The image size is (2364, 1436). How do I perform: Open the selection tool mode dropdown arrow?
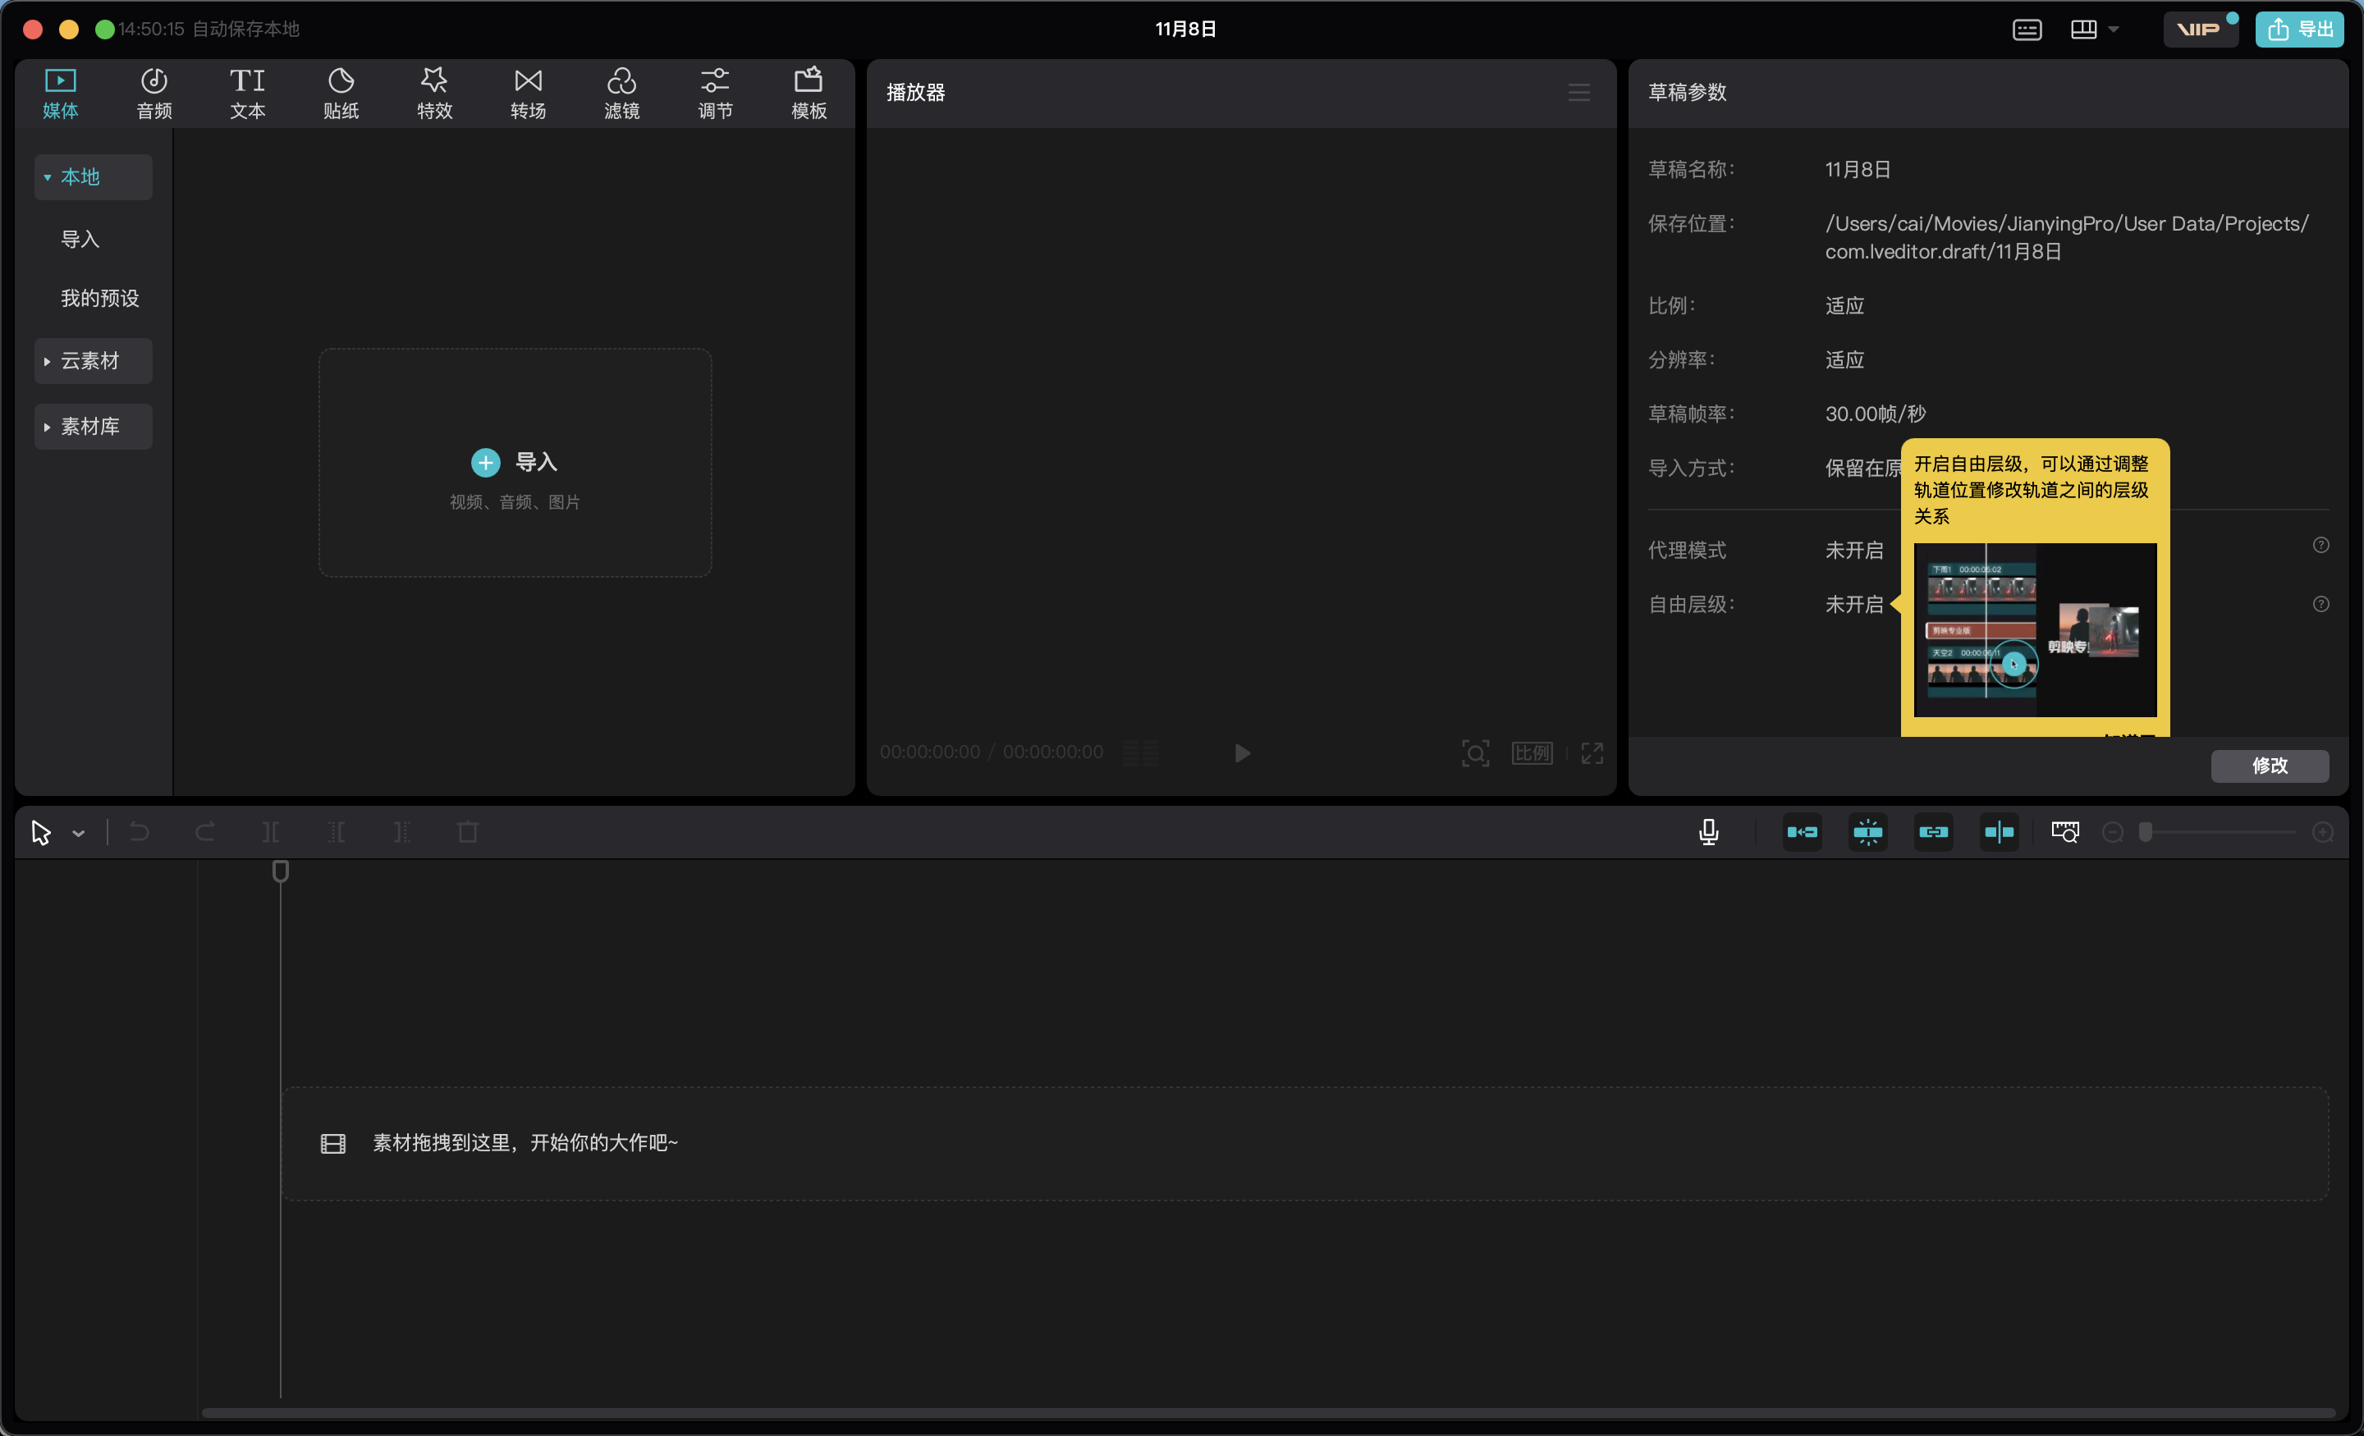[79, 834]
